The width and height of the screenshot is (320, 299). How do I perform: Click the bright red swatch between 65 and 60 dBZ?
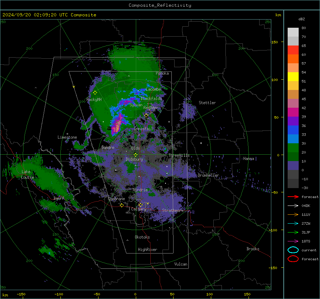tap(293, 50)
